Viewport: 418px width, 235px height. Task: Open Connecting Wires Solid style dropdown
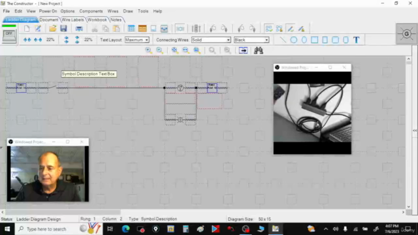click(211, 40)
